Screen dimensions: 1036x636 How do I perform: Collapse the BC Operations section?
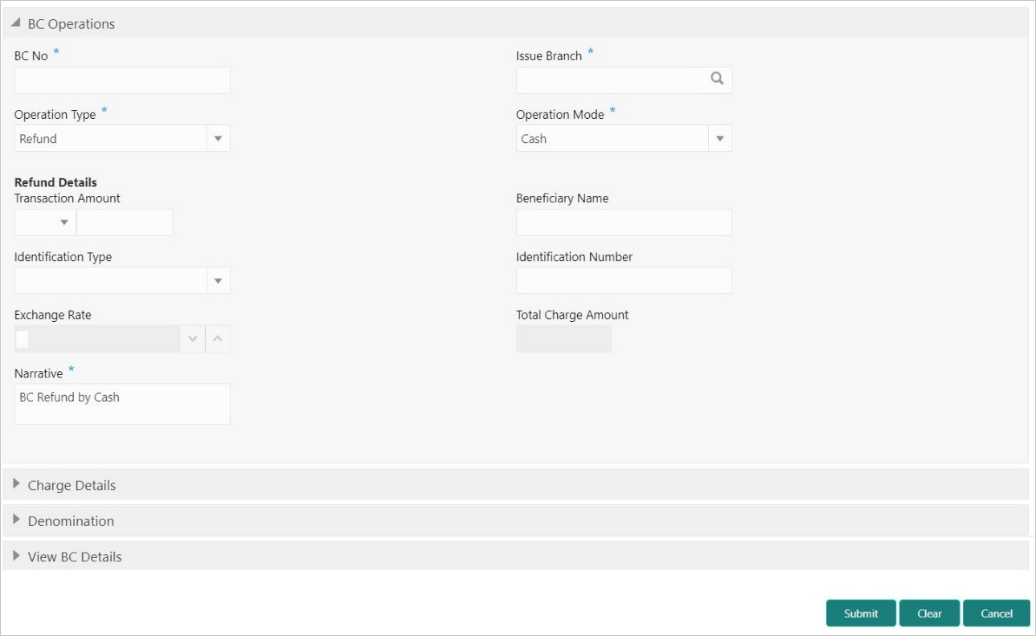(x=16, y=23)
